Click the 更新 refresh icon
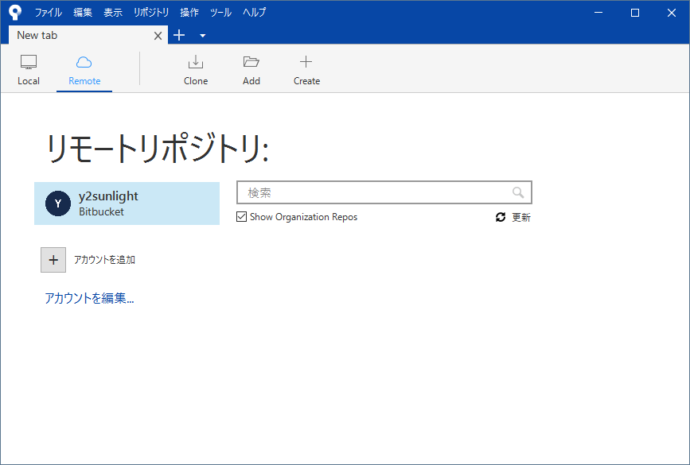The height and width of the screenshot is (465, 690). pyautogui.click(x=501, y=217)
